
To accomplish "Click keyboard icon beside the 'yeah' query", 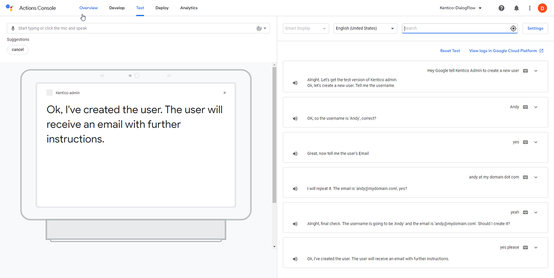I will pos(525,212).
